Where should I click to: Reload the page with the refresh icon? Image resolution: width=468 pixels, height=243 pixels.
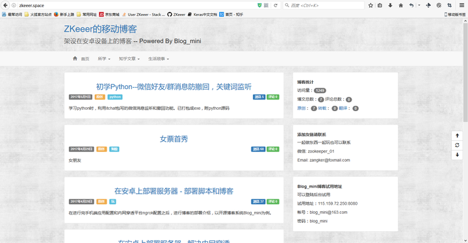point(276,5)
